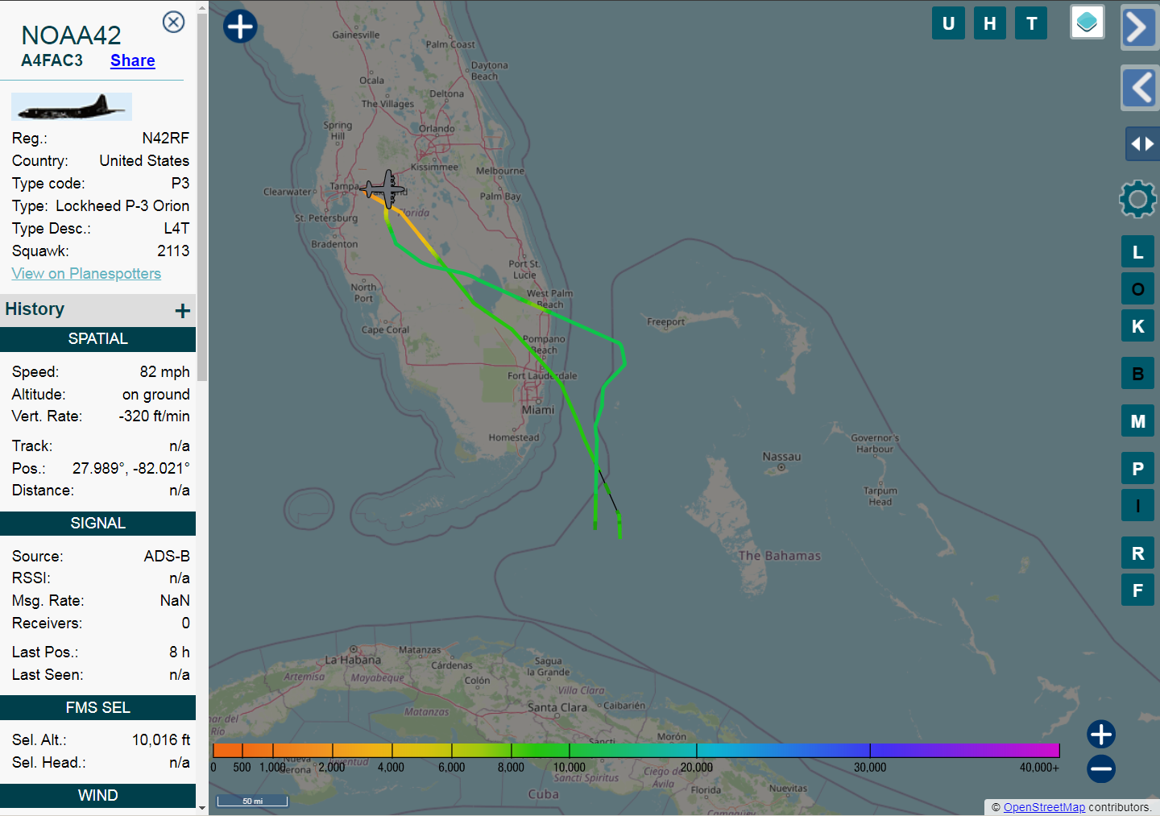This screenshot has height=816, width=1160.
Task: Toggle the L map option button
Action: click(1137, 252)
